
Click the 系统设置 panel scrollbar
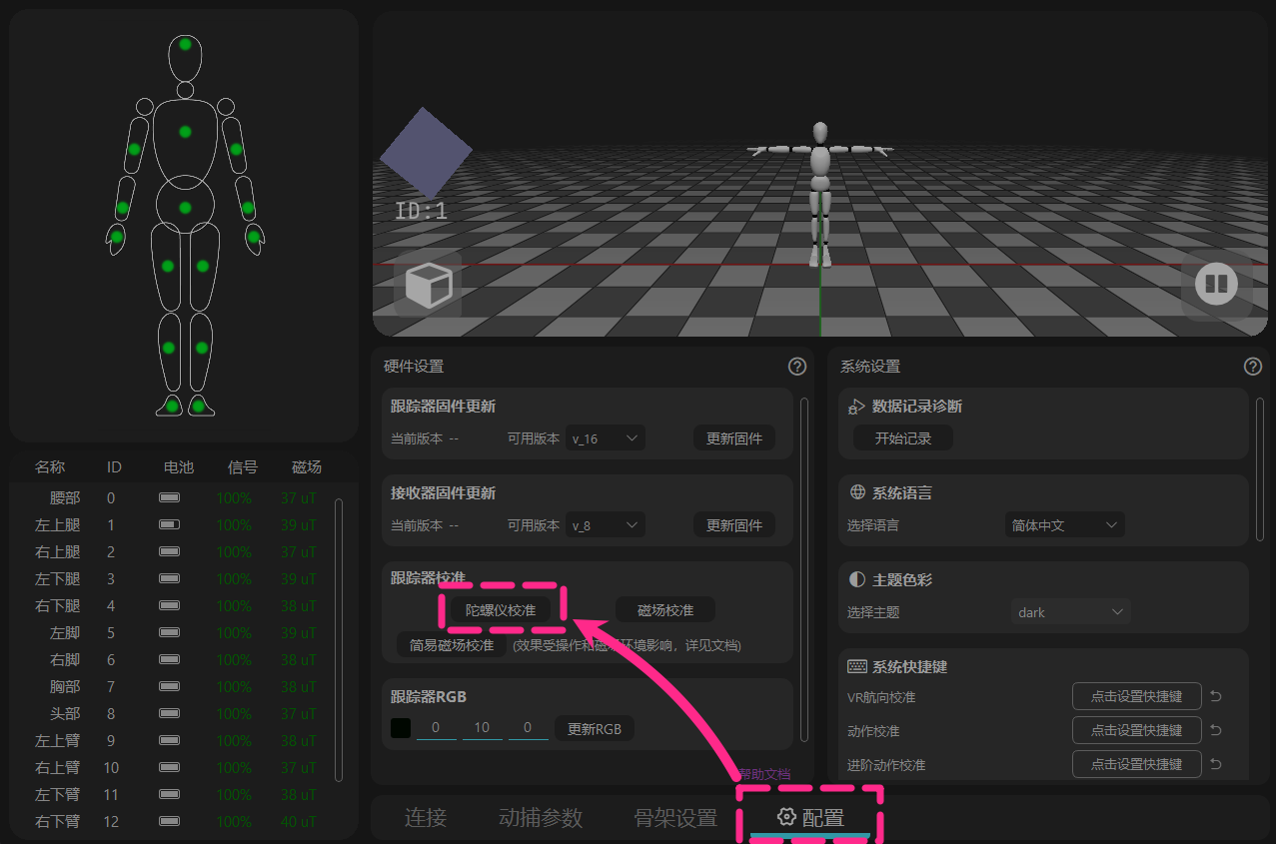tap(1260, 469)
